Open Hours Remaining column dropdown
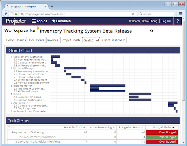187x146 pixels. (114, 128)
